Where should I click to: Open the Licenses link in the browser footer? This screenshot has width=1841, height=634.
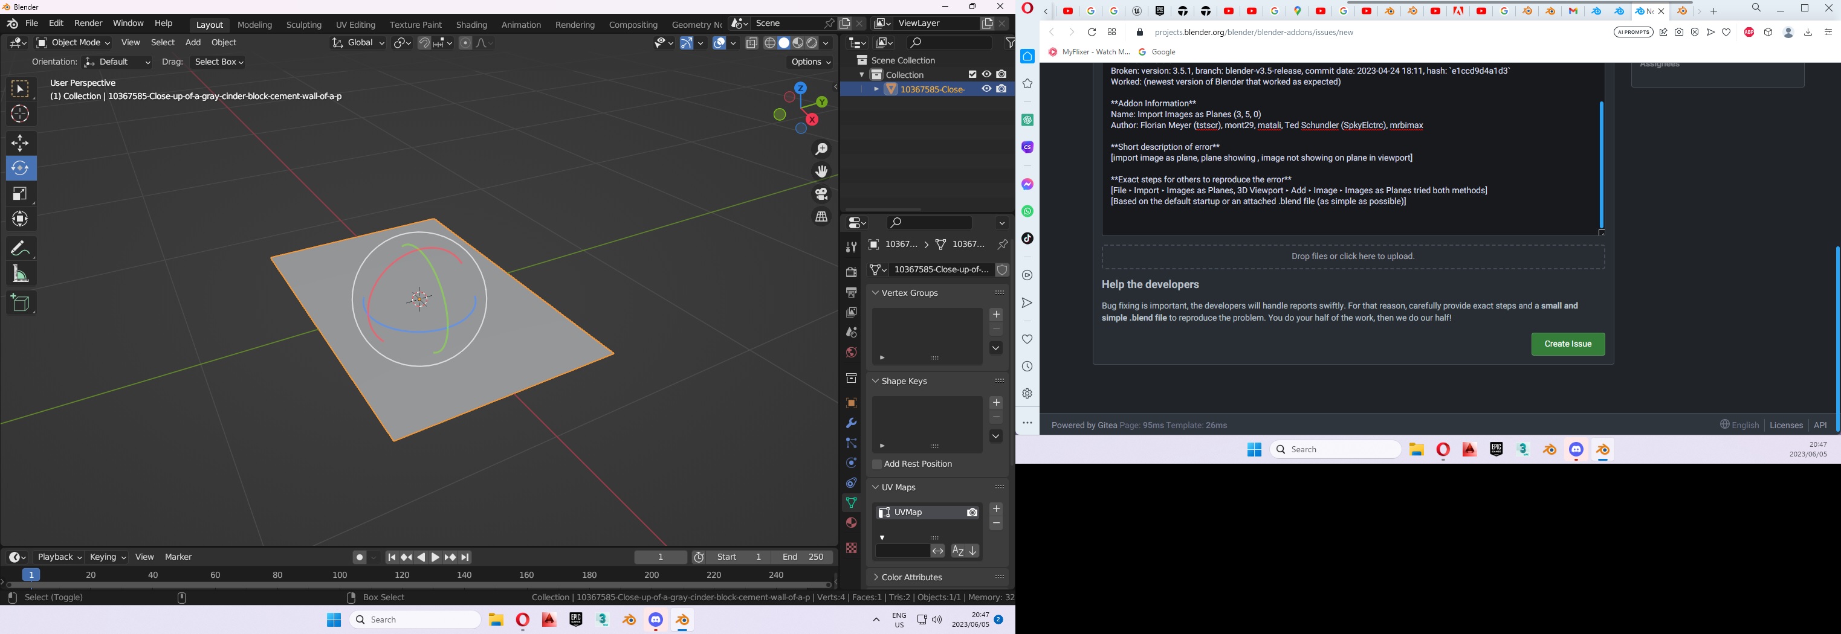[x=1786, y=425]
